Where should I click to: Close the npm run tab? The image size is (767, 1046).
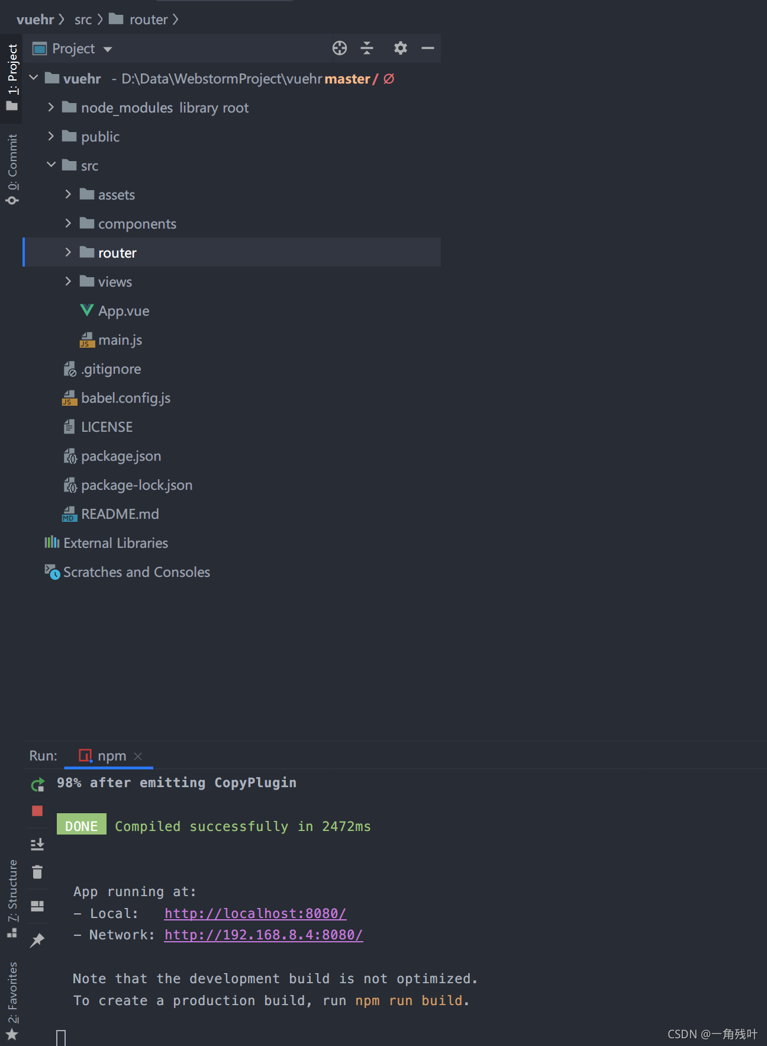[138, 756]
